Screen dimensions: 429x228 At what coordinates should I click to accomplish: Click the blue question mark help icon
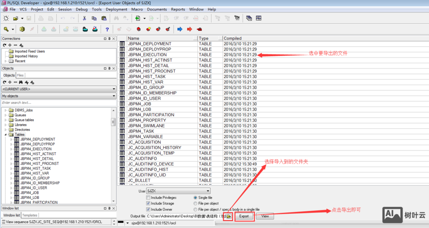pyautogui.click(x=107, y=29)
